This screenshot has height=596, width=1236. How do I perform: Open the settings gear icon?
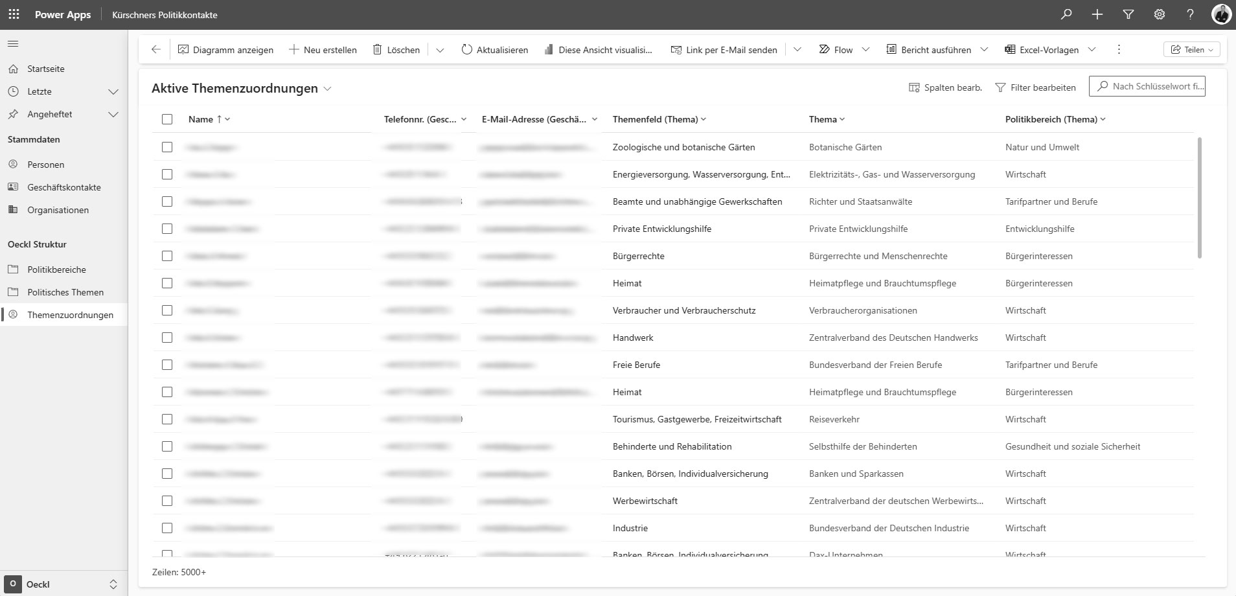[x=1159, y=14]
